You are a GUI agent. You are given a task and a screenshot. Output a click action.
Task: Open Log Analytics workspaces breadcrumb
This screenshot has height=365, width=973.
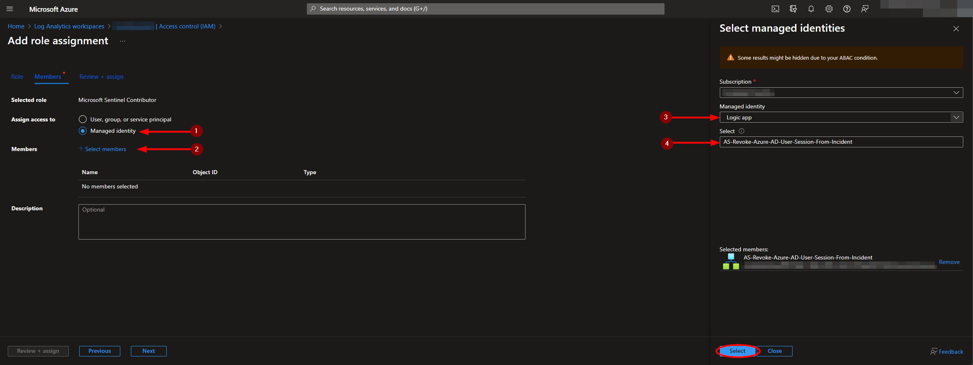(x=69, y=26)
